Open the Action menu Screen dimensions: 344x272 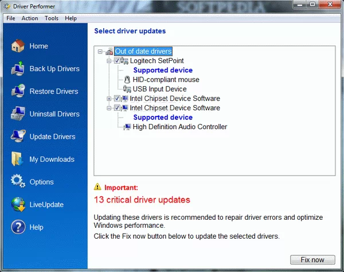click(x=30, y=18)
